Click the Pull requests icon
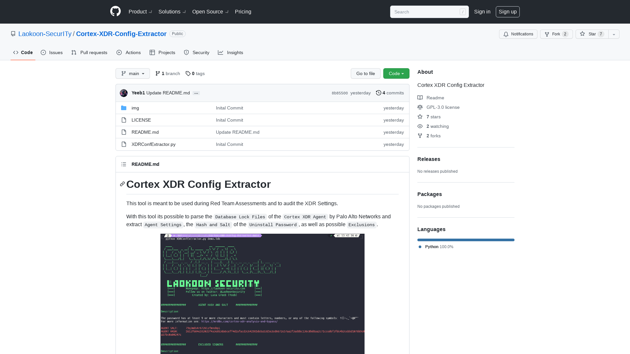 point(74,52)
